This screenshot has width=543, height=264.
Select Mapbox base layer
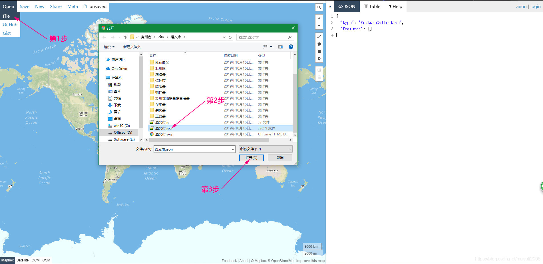(x=7, y=260)
